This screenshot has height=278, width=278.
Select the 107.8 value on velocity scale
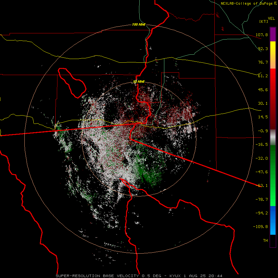(262, 35)
